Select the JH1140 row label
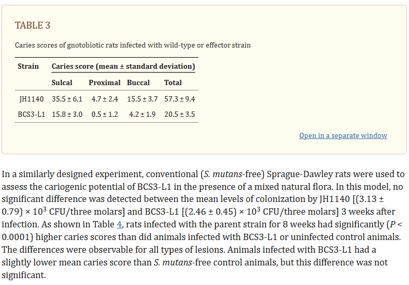409x285 pixels. (x=31, y=99)
